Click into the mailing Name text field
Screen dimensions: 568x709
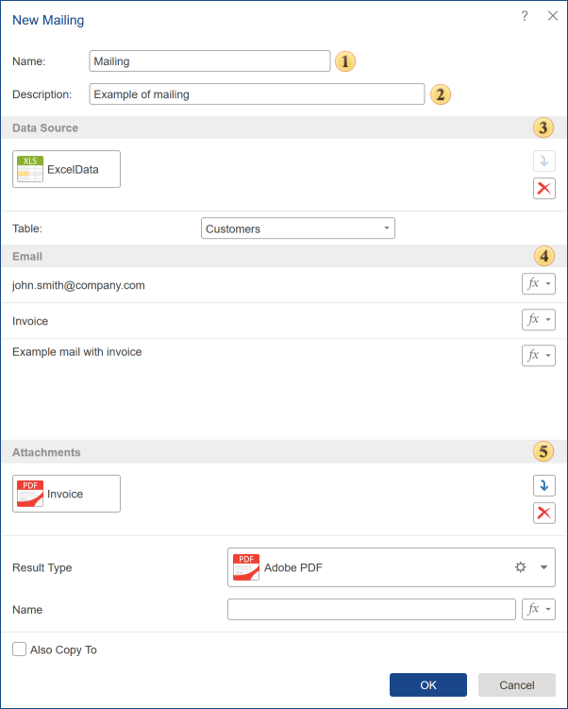coord(209,61)
